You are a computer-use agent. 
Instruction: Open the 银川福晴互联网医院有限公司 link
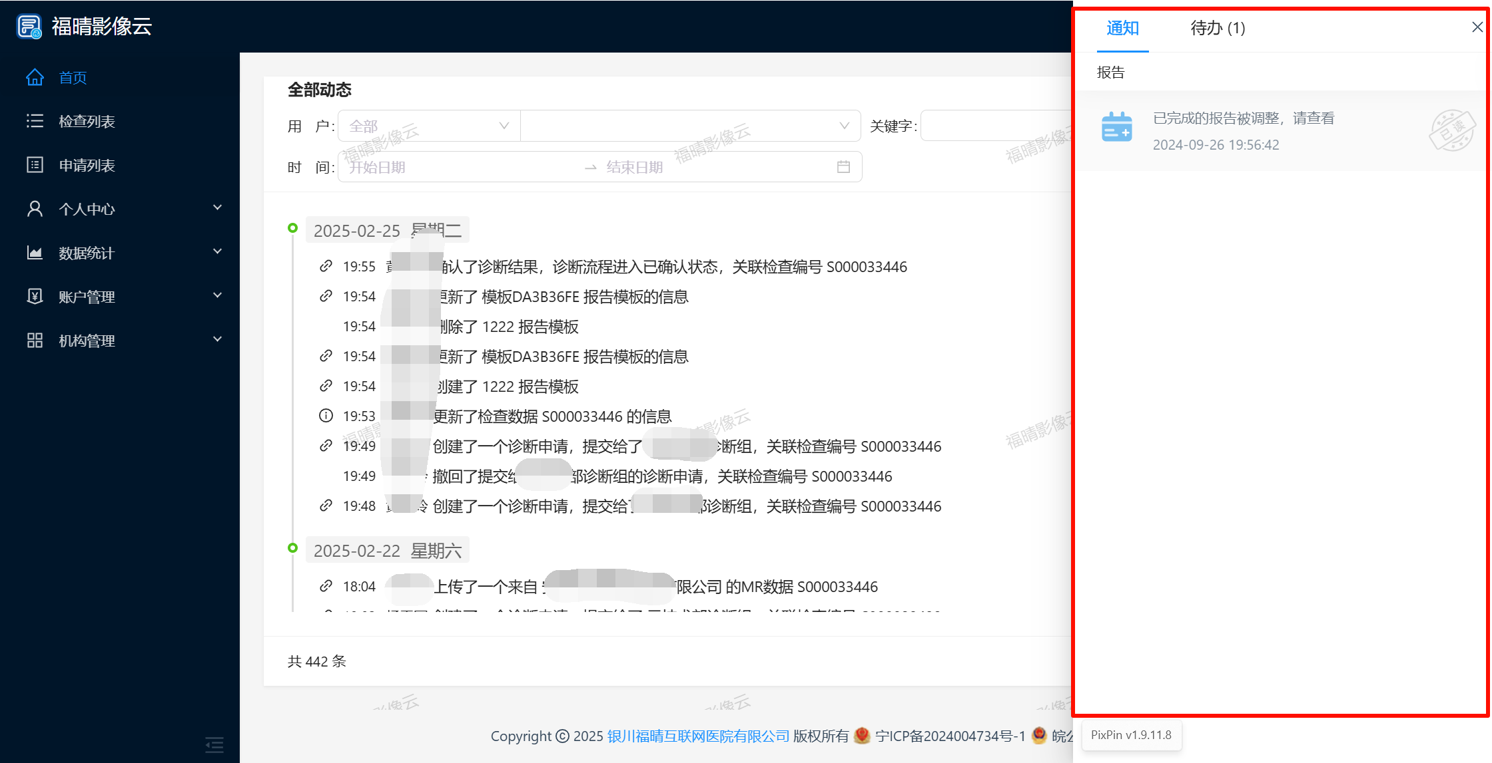[698, 736]
